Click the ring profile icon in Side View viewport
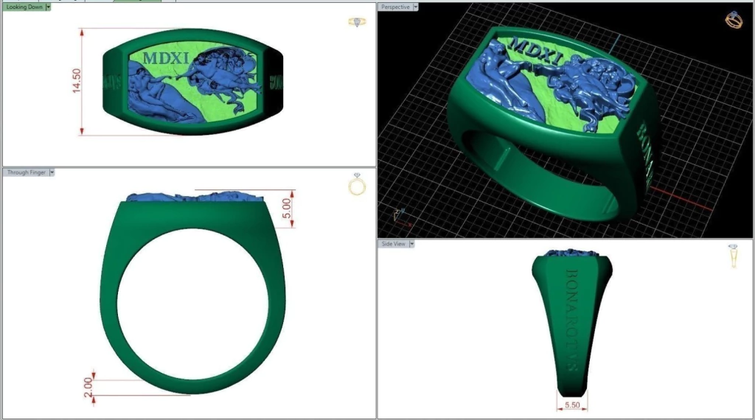 (733, 256)
